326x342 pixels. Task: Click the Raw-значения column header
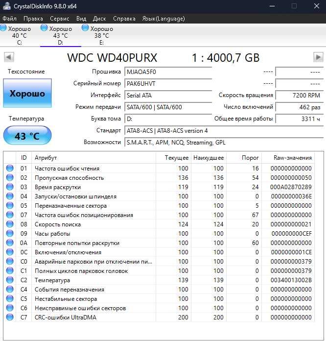click(x=288, y=158)
